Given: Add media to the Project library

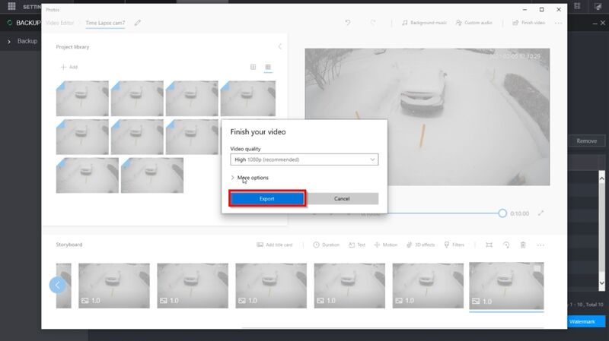Looking at the screenshot, I should (69, 67).
